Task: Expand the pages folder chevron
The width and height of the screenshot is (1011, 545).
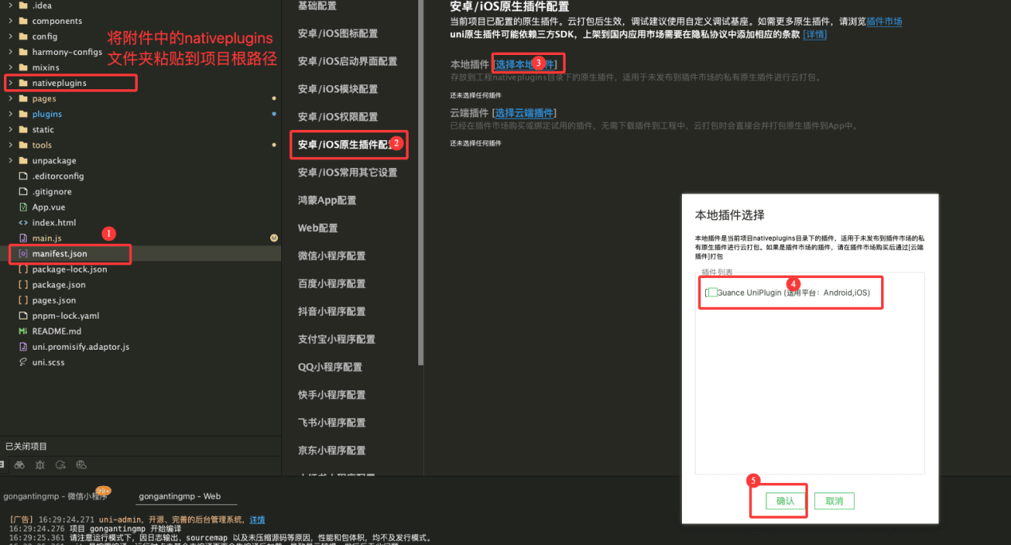Action: click(x=10, y=99)
